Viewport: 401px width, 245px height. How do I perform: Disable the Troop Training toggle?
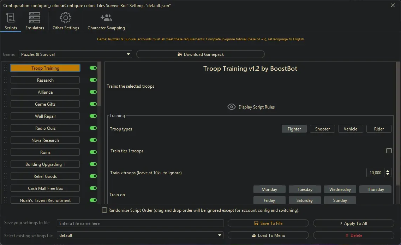click(92, 68)
